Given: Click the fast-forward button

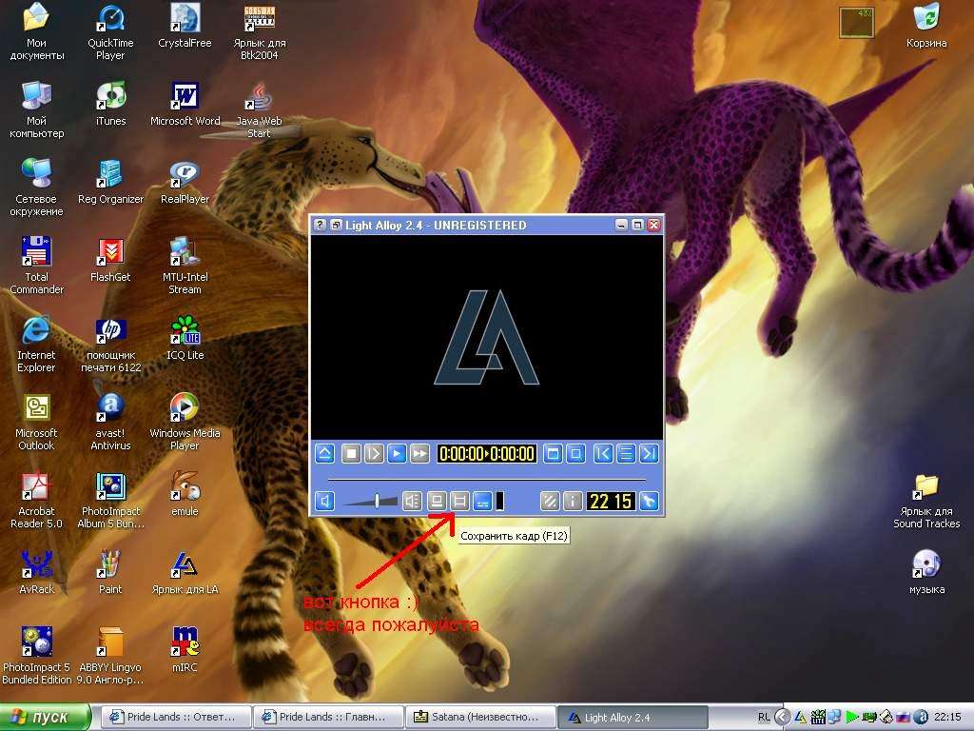Looking at the screenshot, I should [419, 454].
